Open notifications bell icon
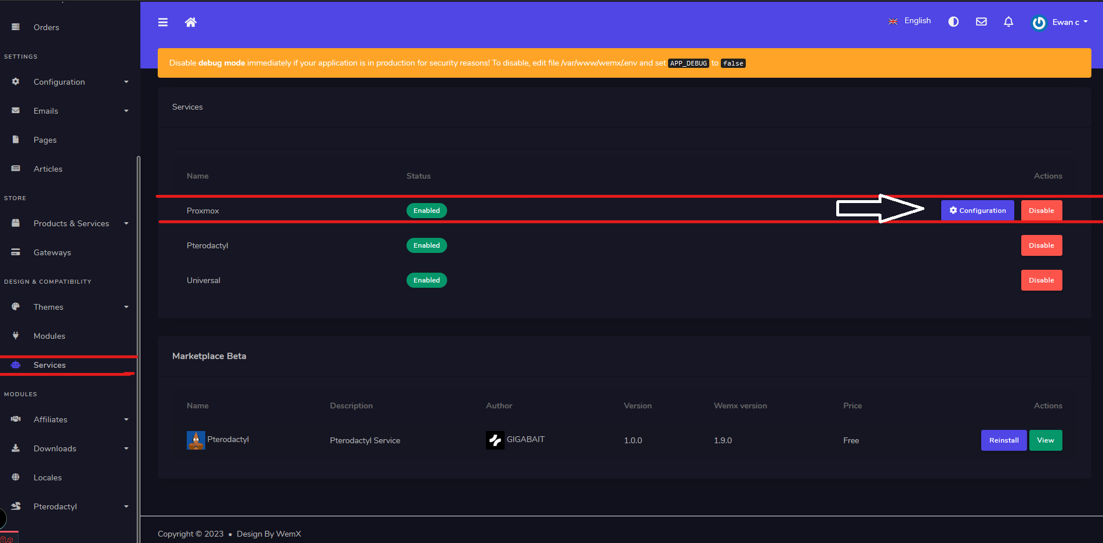Image resolution: width=1103 pixels, height=543 pixels. (x=1008, y=21)
